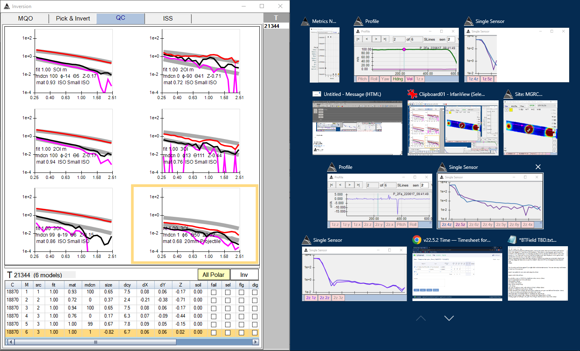
Task: Click the table scrollbar right arrow
Action: pyautogui.click(x=255, y=342)
